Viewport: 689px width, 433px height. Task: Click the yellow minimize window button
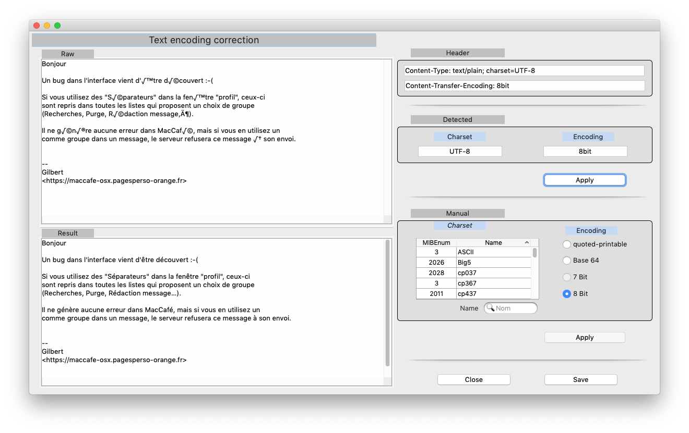pyautogui.click(x=47, y=26)
